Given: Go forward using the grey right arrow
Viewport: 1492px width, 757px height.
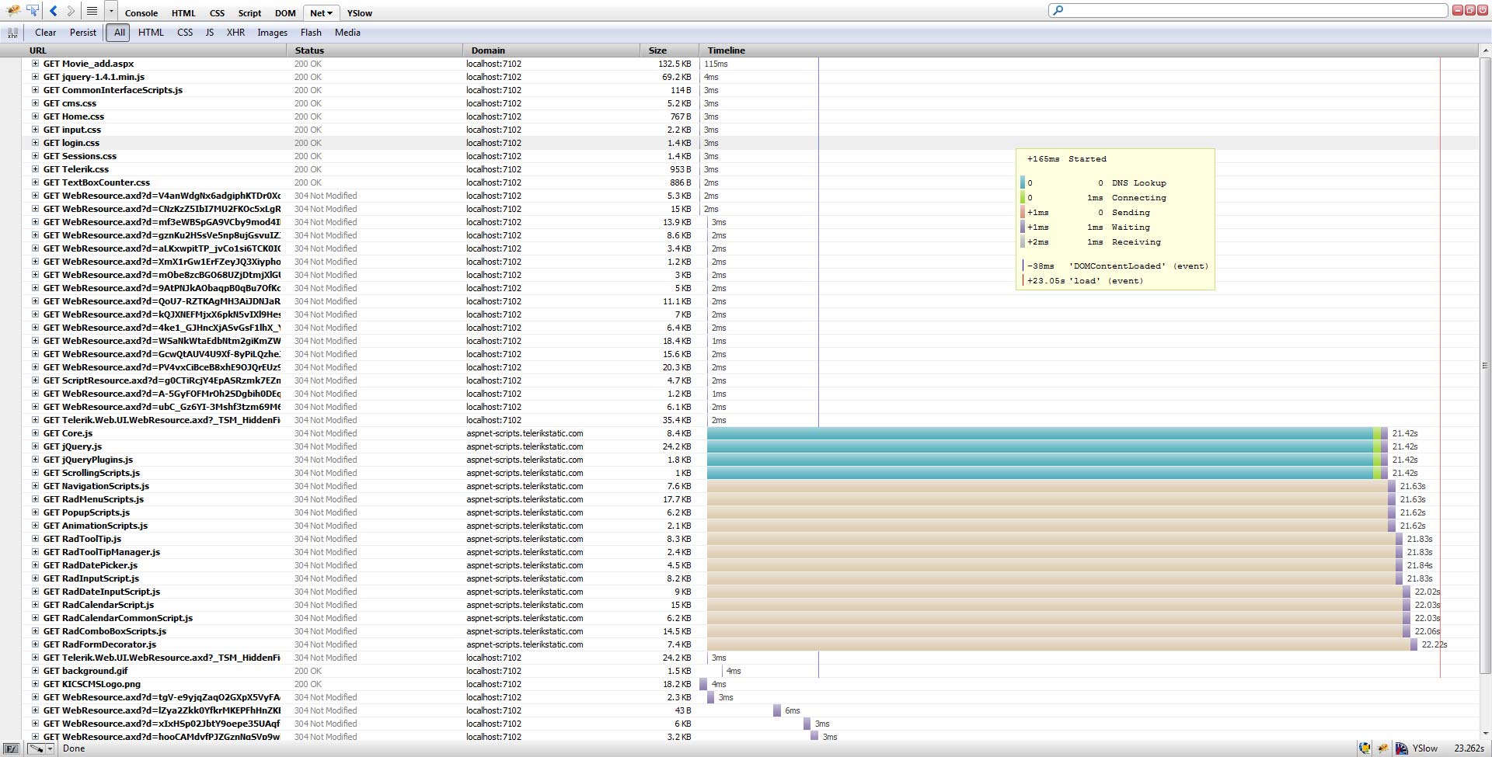Looking at the screenshot, I should pyautogui.click(x=71, y=11).
